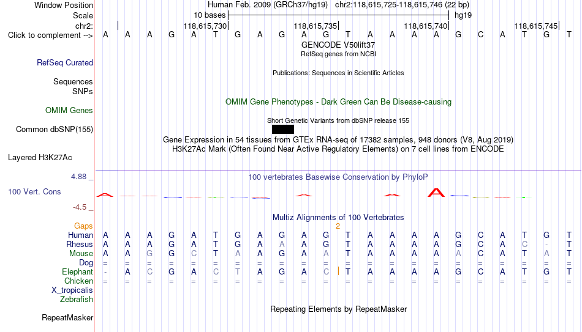The width and height of the screenshot is (582, 332).
Task: Click GENCODE V50lift37 track title
Action: tap(338, 45)
